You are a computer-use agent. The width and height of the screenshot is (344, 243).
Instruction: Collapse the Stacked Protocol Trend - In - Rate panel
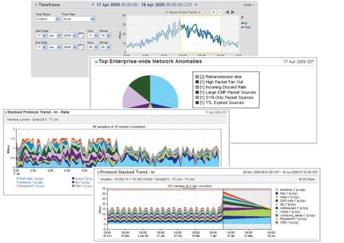pyautogui.click(x=5, y=112)
